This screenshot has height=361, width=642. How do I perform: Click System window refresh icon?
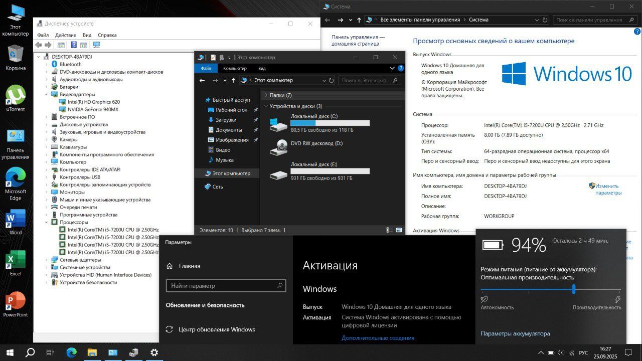click(x=545, y=20)
